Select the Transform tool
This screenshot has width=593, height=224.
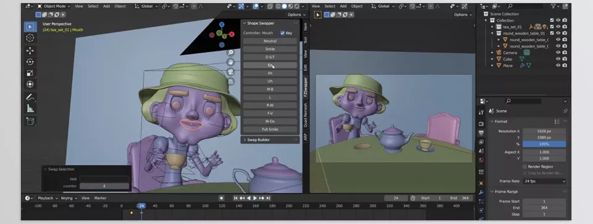[30, 84]
